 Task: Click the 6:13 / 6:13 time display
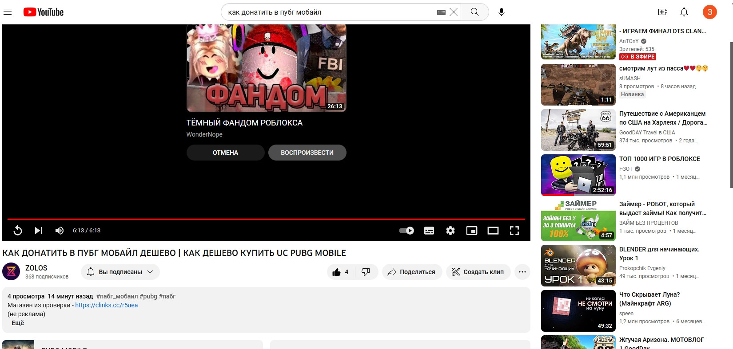(87, 230)
